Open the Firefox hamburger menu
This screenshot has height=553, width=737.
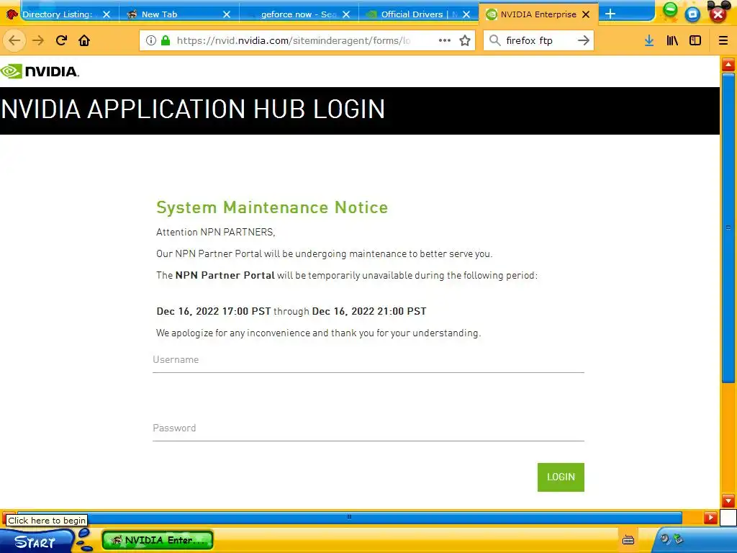pyautogui.click(x=723, y=40)
